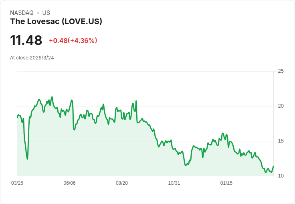295x204 pixels.
Task: Select the 10/31 date axis label
Action: pyautogui.click(x=174, y=183)
